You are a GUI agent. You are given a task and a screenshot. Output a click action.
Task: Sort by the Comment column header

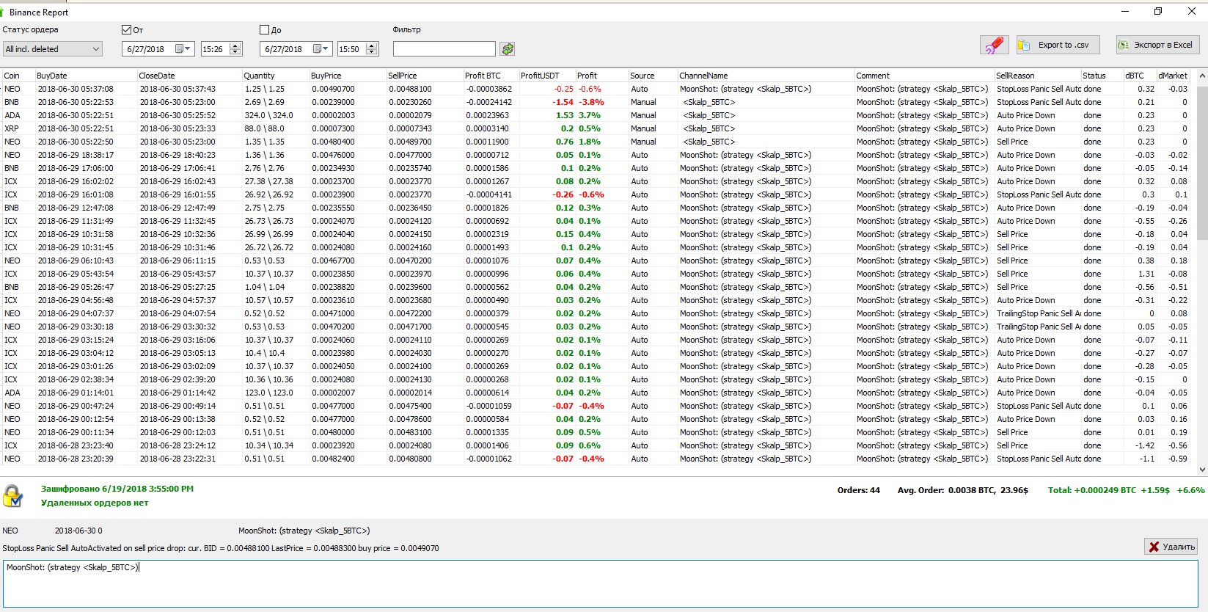point(923,76)
